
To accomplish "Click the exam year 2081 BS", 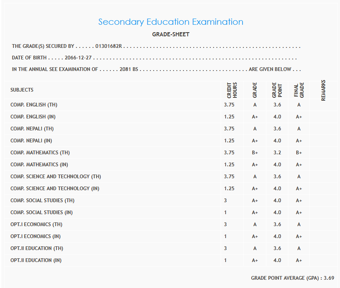I will tap(128, 69).
